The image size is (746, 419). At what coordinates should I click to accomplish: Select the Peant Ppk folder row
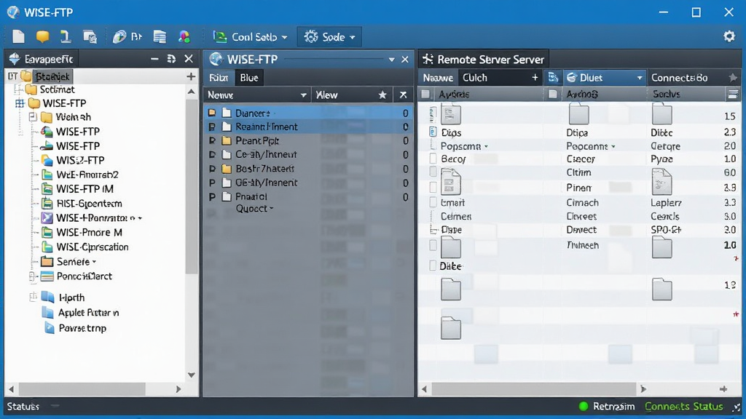308,140
